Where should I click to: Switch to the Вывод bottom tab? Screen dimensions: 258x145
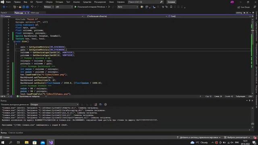[x=4, y=133]
